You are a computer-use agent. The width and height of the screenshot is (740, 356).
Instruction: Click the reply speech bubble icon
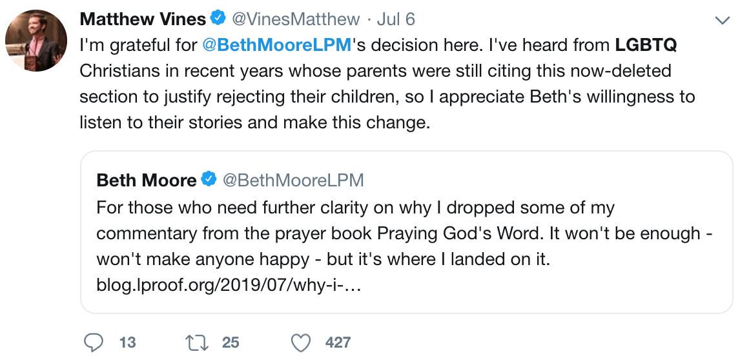(94, 342)
